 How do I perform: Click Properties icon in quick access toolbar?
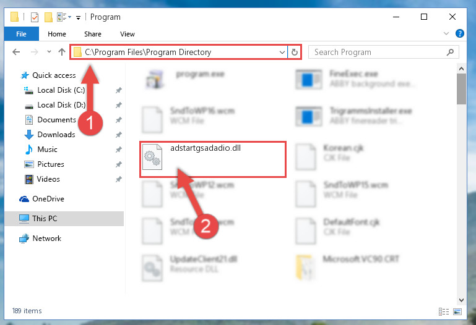35,17
